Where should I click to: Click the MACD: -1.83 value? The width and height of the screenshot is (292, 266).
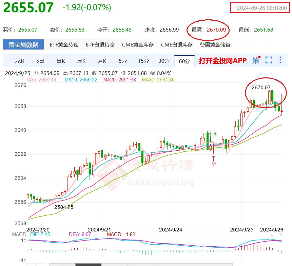click(x=121, y=234)
